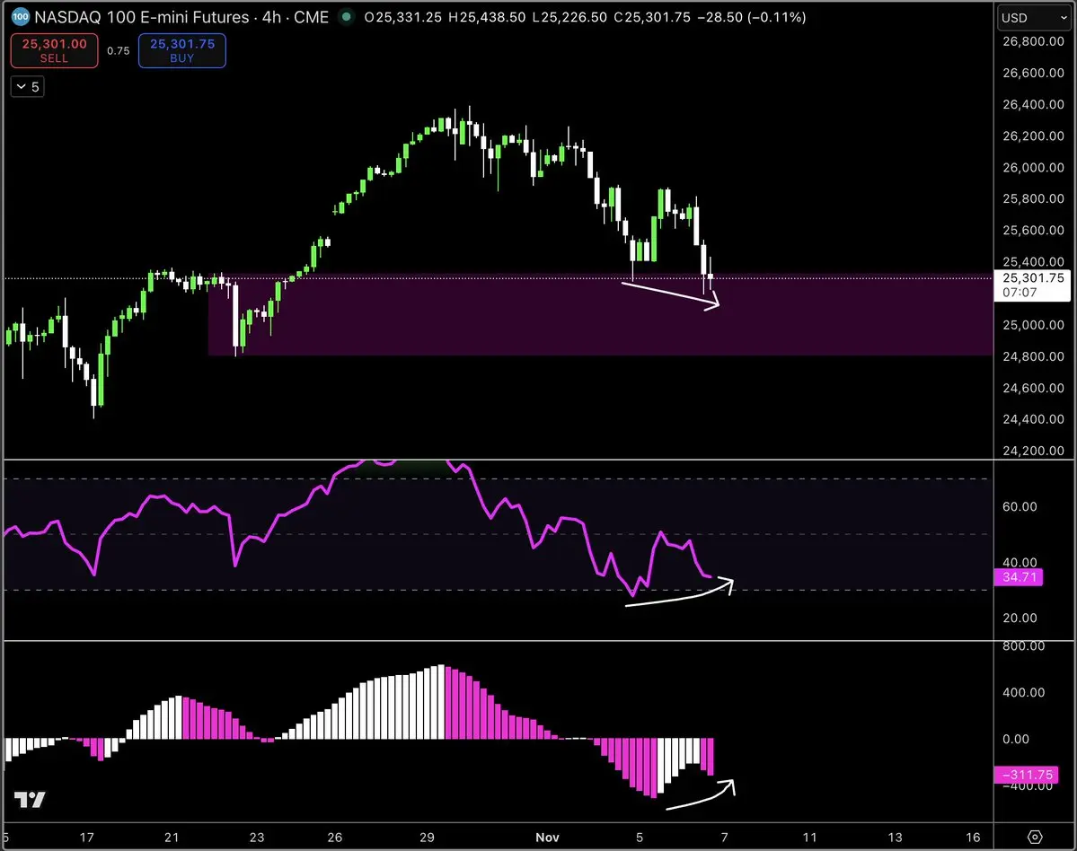
Task: Click date 23 on the time axis
Action: coord(256,838)
